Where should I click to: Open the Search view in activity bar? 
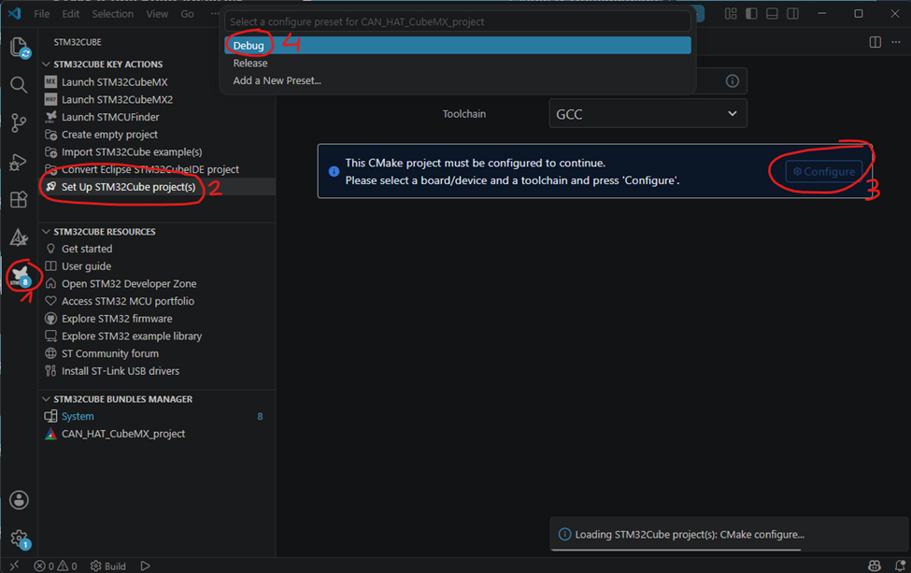pos(19,85)
